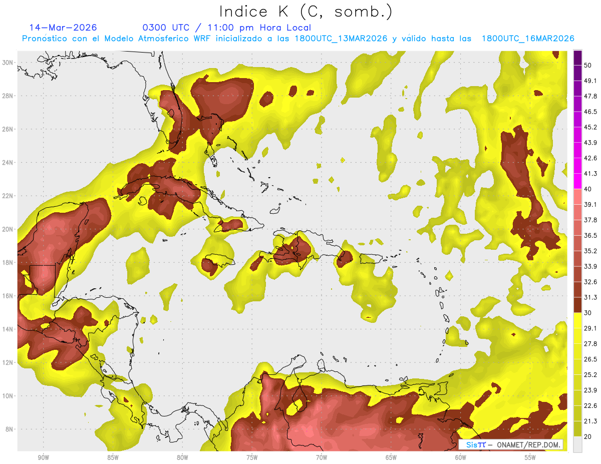Click the colorbar value label 42.6
This screenshot has height=464, width=601.
point(590,158)
